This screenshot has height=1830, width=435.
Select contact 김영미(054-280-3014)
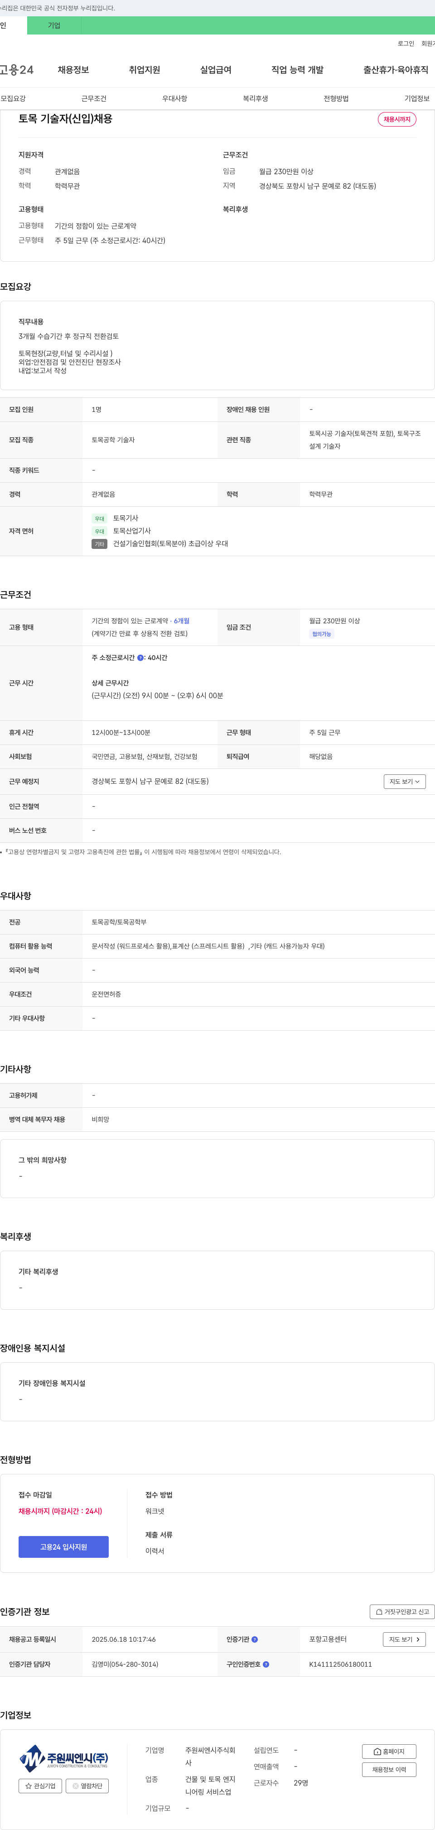125,1664
